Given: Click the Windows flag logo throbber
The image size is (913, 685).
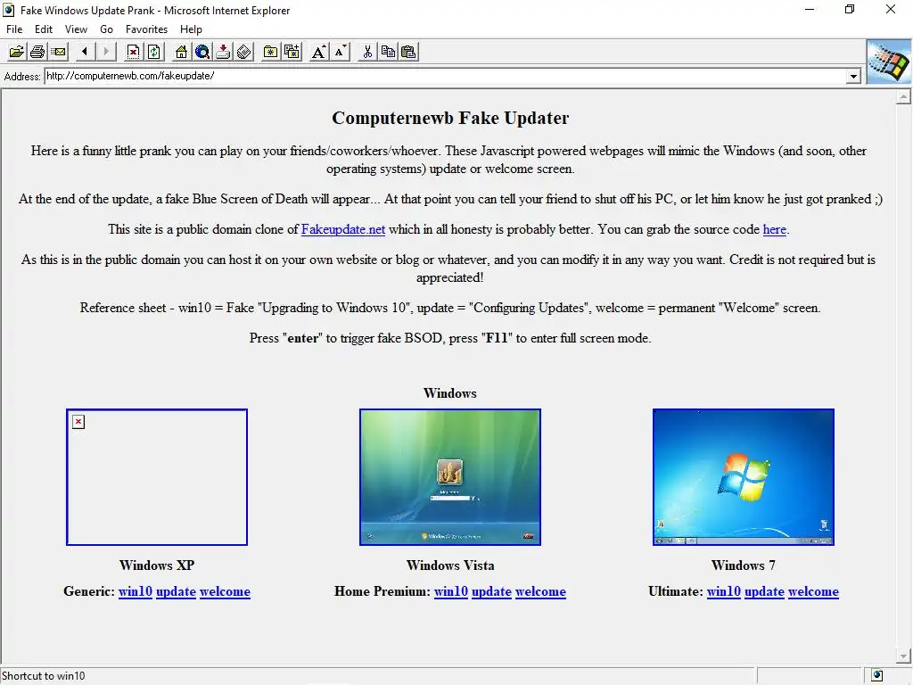Looking at the screenshot, I should (x=889, y=62).
